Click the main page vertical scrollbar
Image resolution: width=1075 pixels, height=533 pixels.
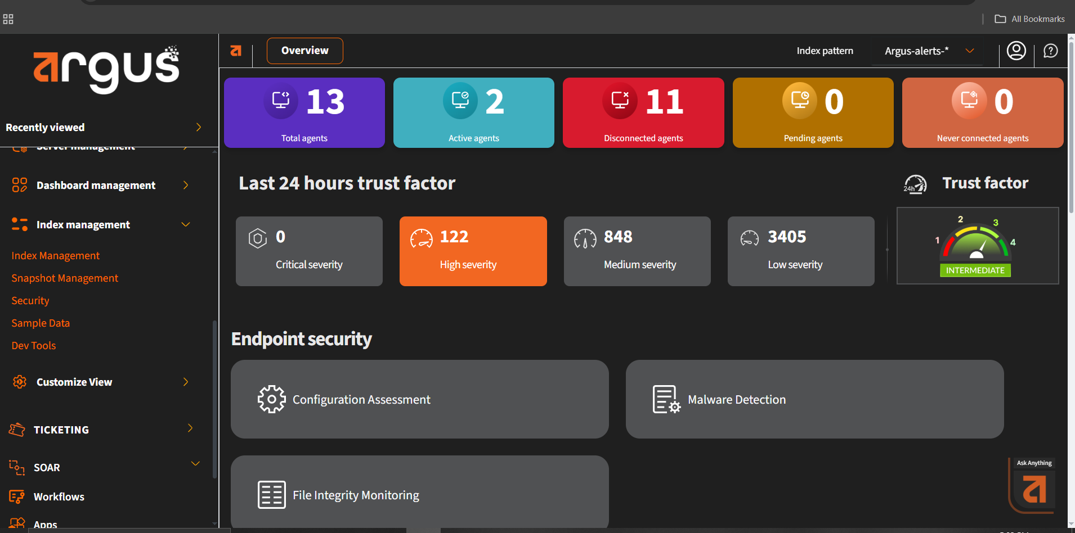coord(1071,127)
